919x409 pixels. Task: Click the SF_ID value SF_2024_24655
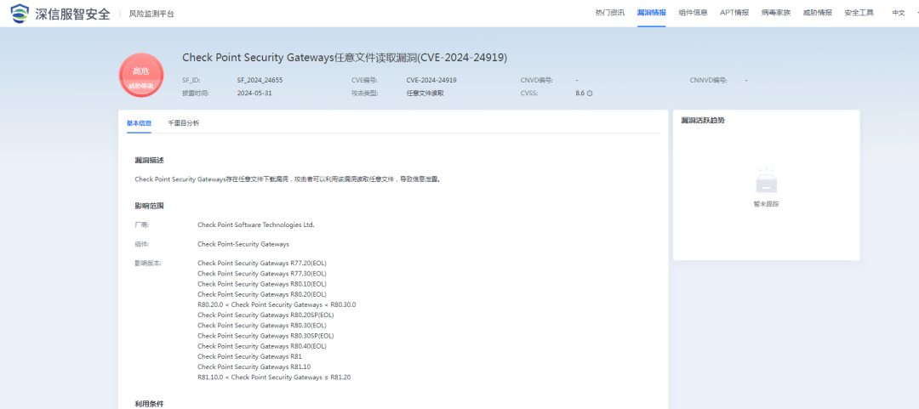[x=260, y=80]
